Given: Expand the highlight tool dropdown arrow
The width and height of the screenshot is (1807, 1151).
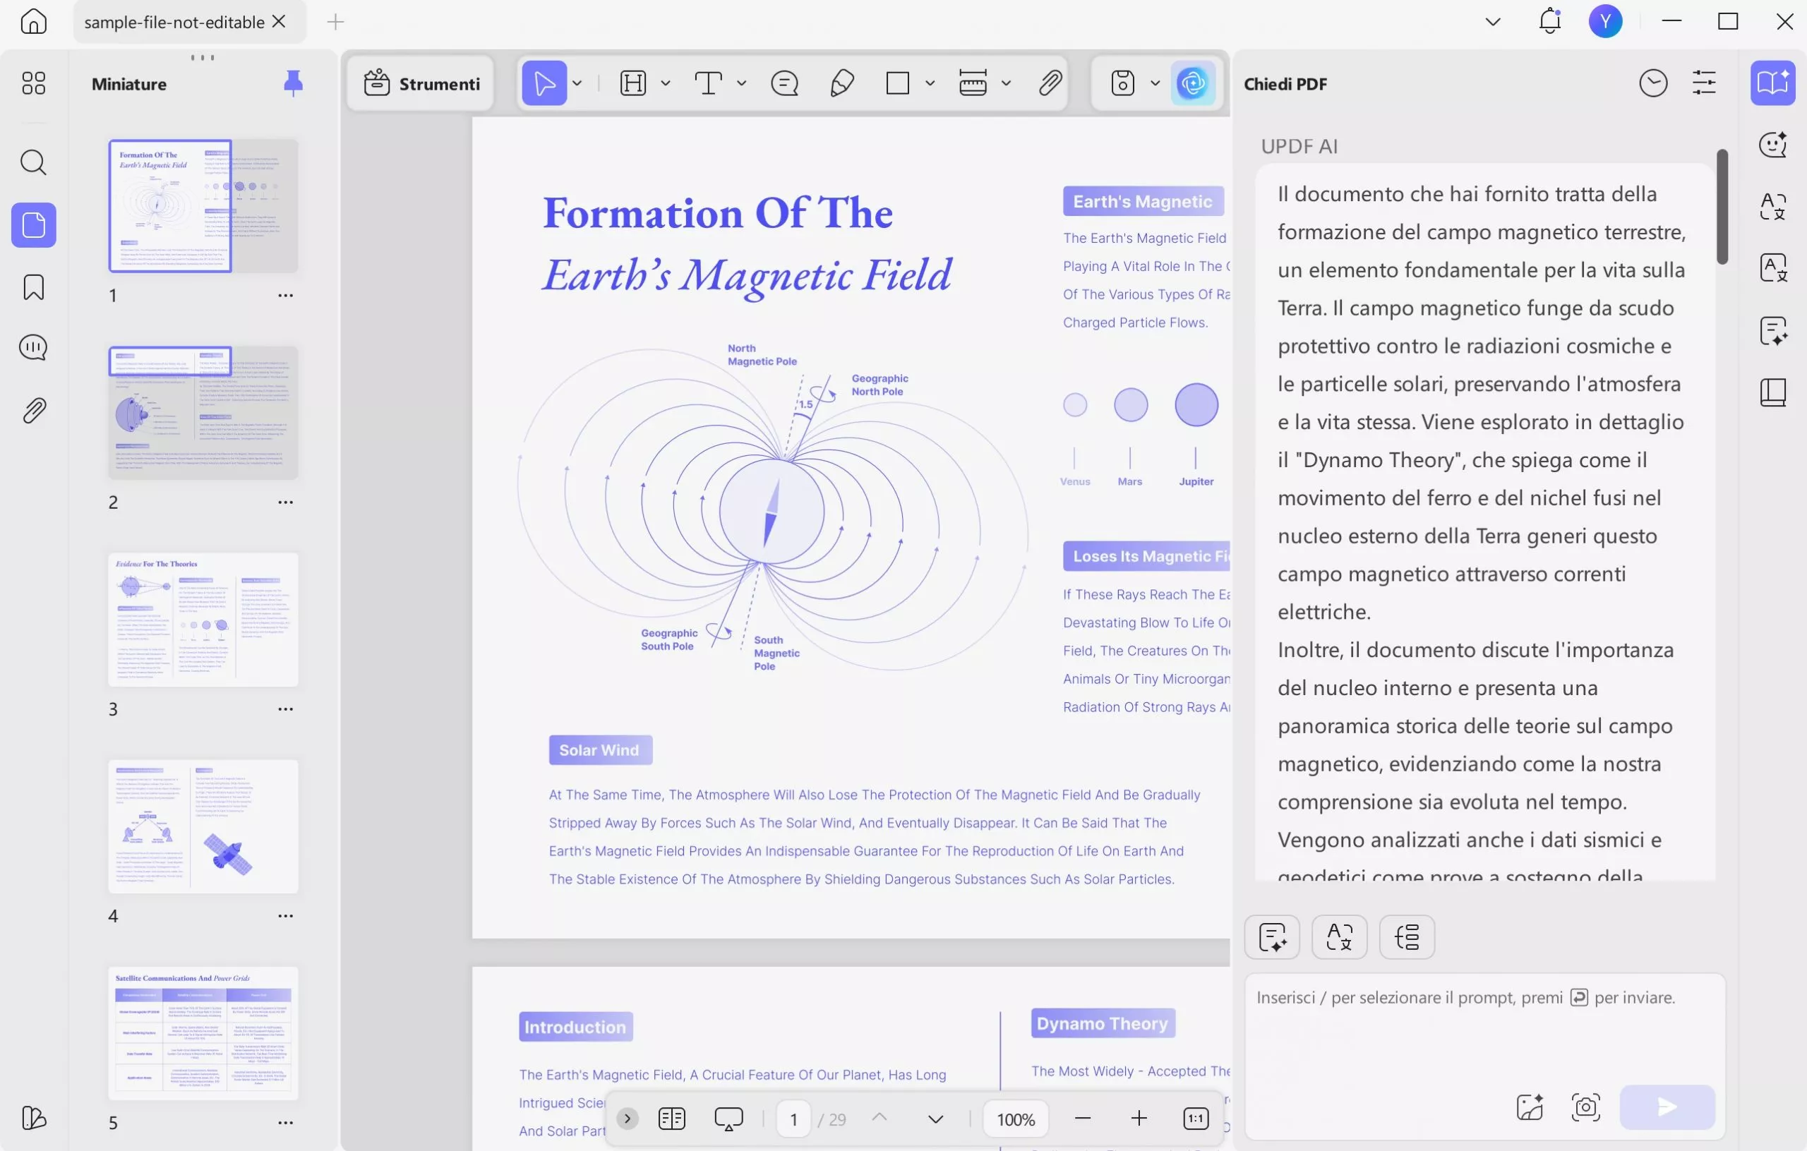Looking at the screenshot, I should [666, 83].
